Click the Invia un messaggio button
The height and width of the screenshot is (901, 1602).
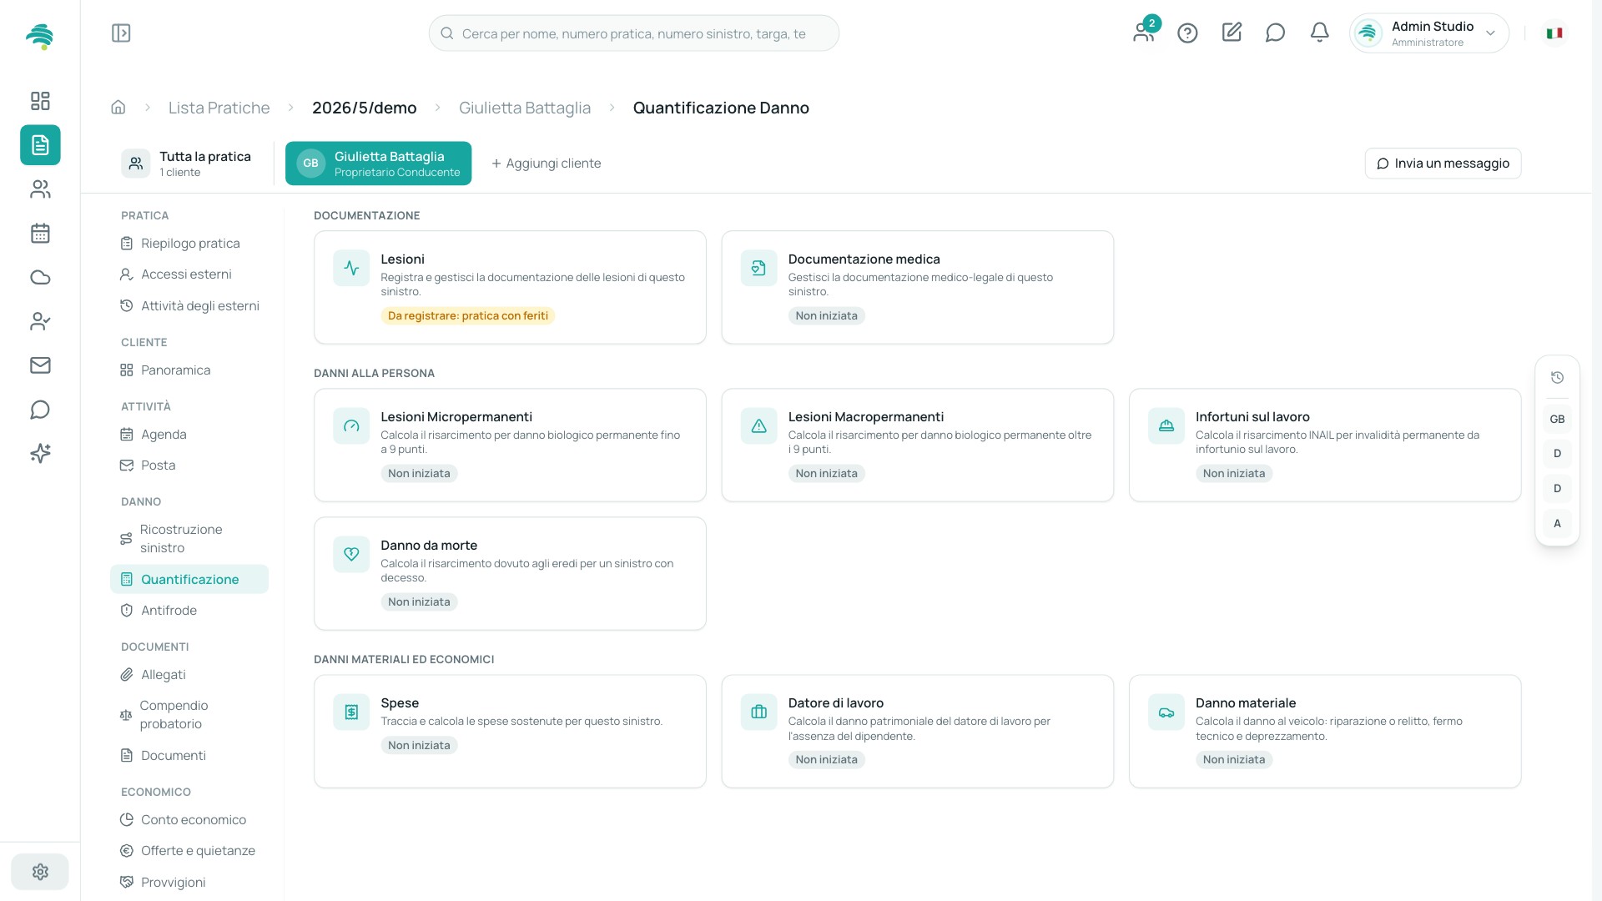point(1443,164)
